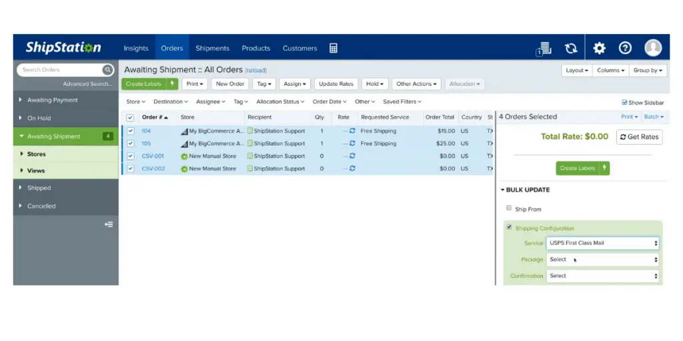Click recipient note icon in order 104 row
This screenshot has height=341, width=683.
250,131
